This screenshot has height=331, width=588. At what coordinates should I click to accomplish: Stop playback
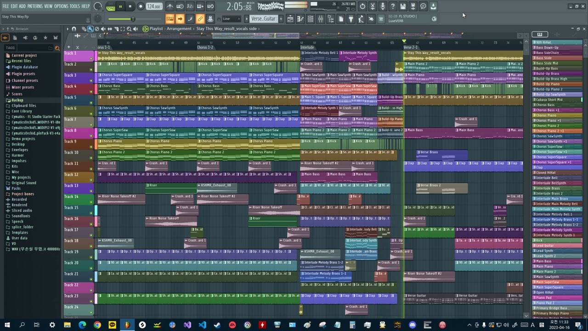pos(130,6)
